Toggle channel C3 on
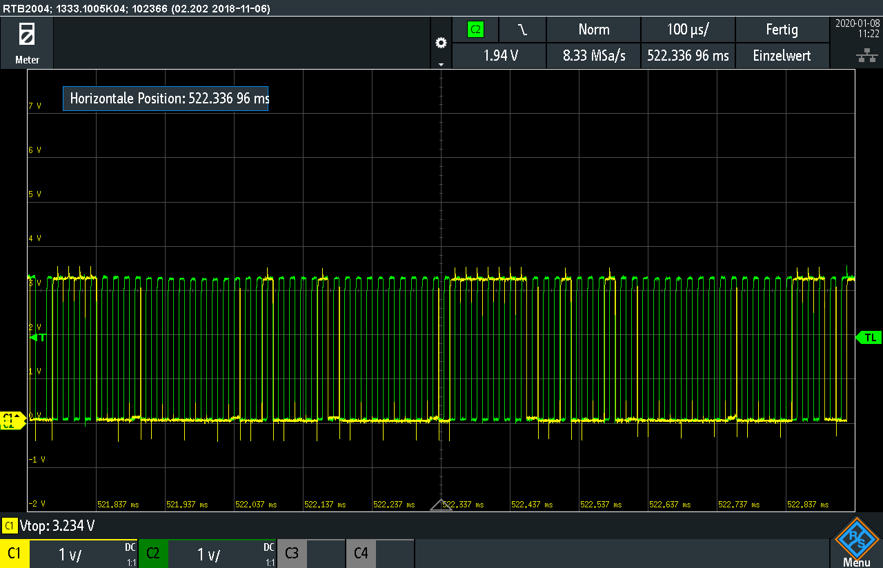Viewport: 883px width, 568px height. click(x=292, y=554)
